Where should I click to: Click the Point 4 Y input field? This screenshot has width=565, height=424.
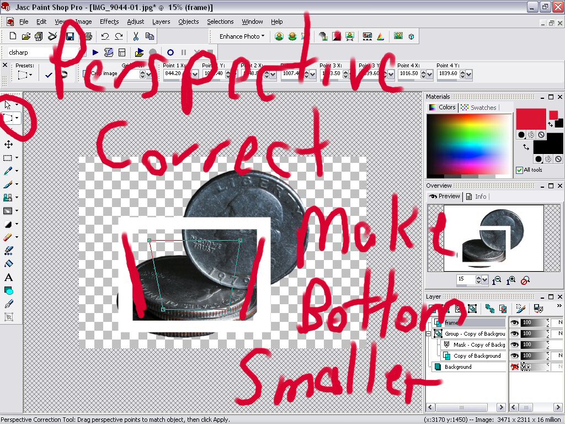point(450,73)
